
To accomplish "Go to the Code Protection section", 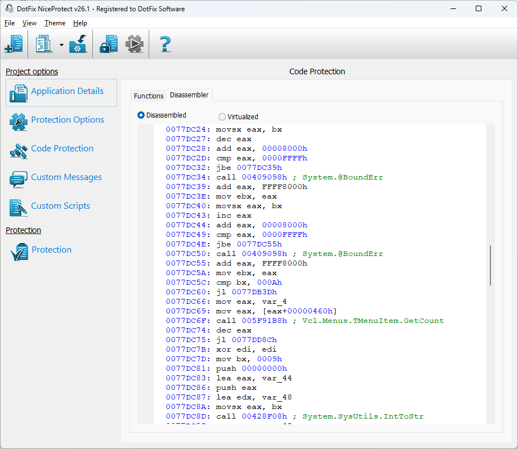I will (62, 149).
